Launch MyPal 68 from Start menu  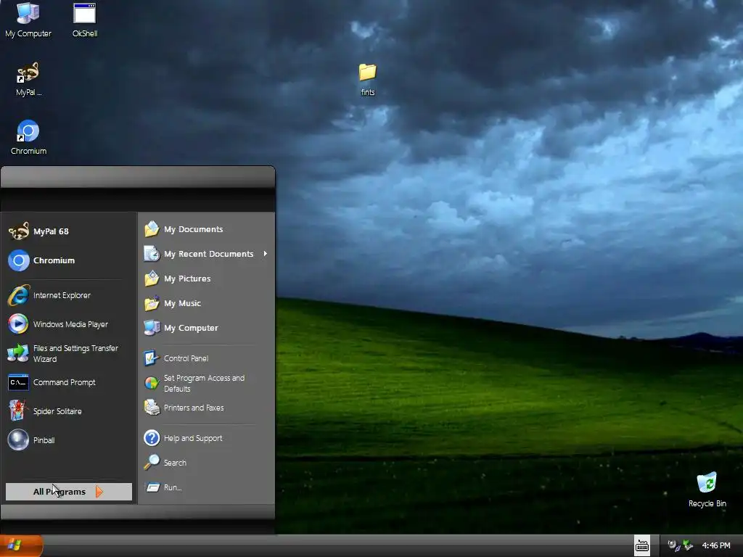[x=69, y=231]
